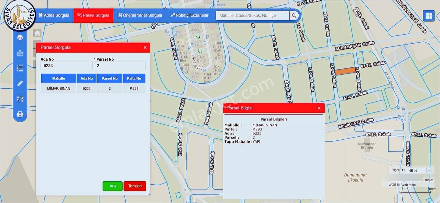Click the green Ara button

tap(112, 186)
